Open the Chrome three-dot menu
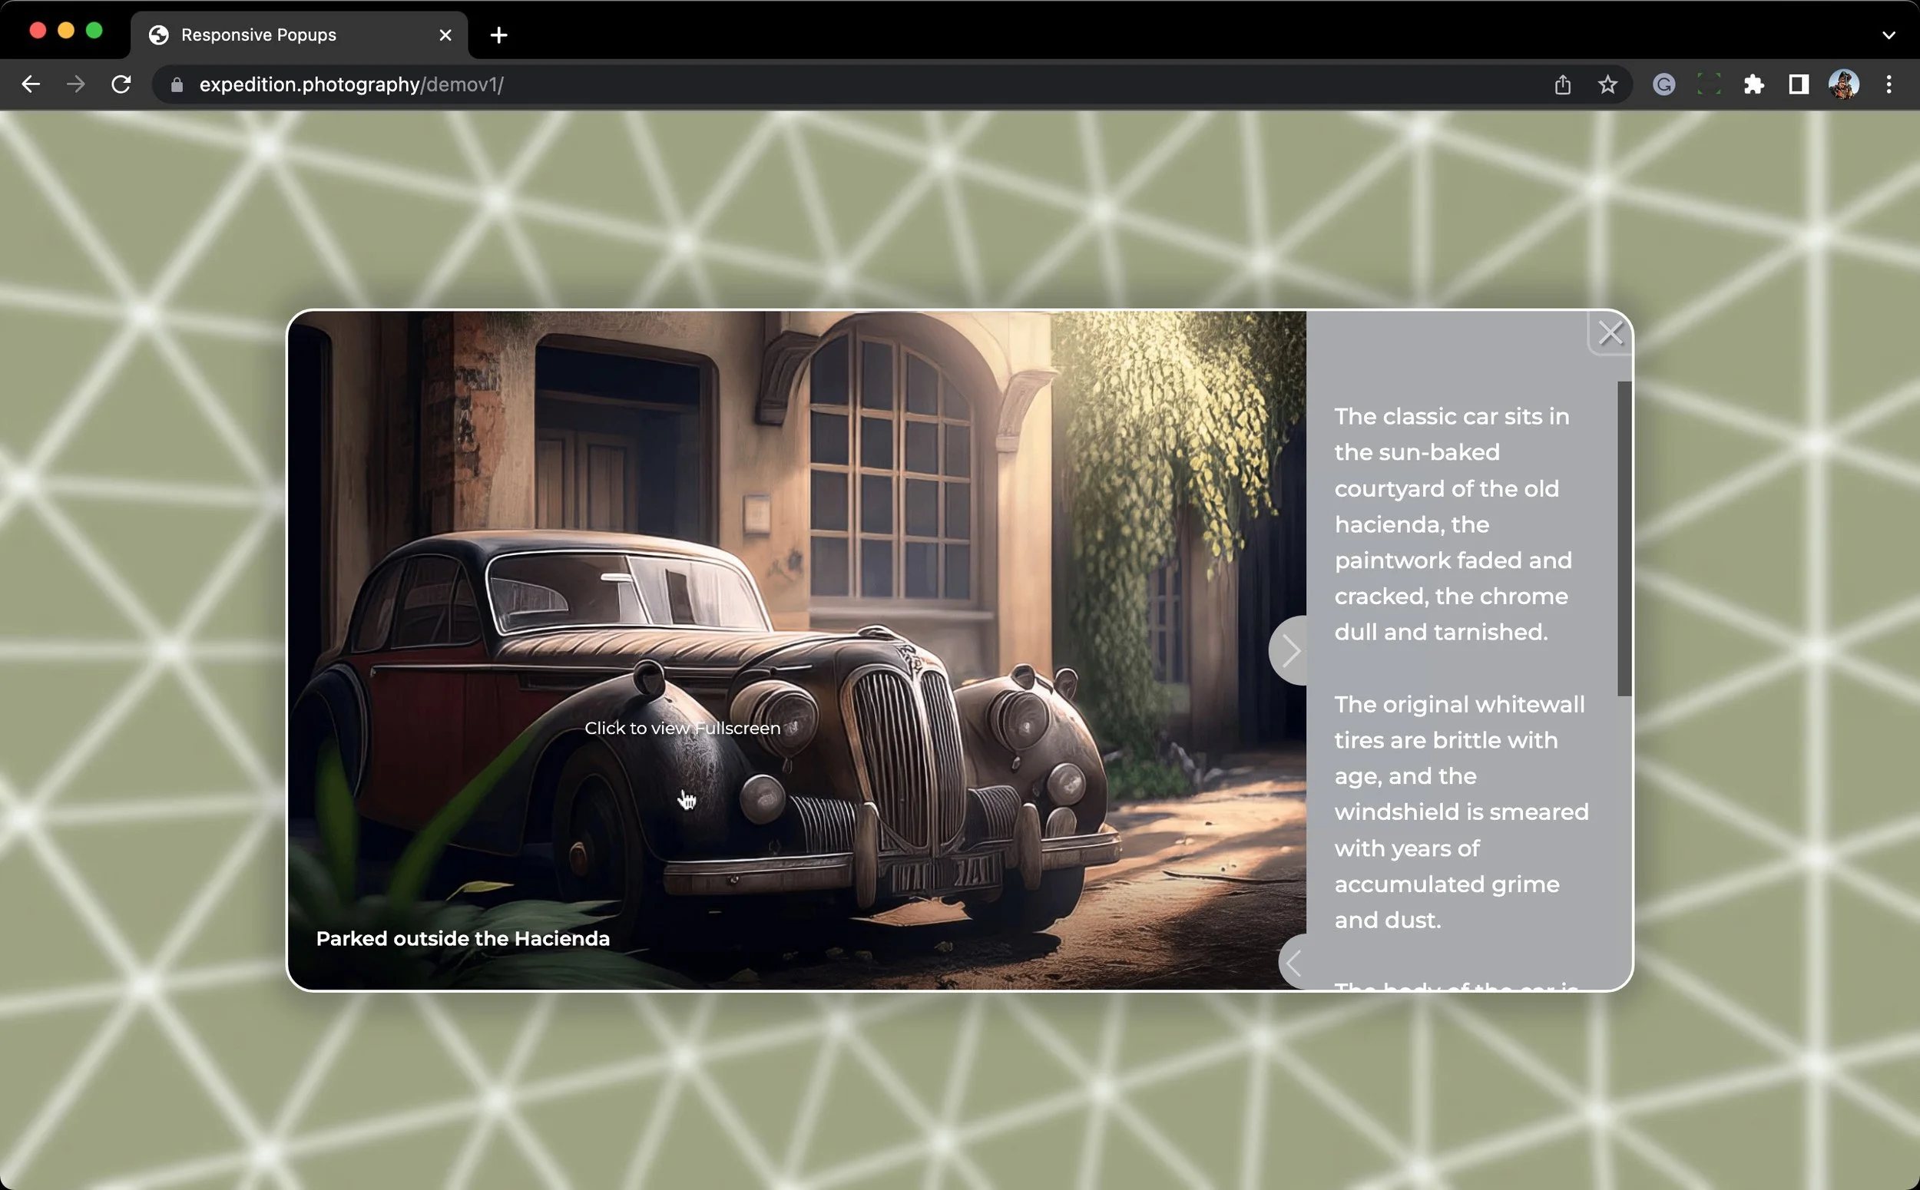 coord(1889,84)
